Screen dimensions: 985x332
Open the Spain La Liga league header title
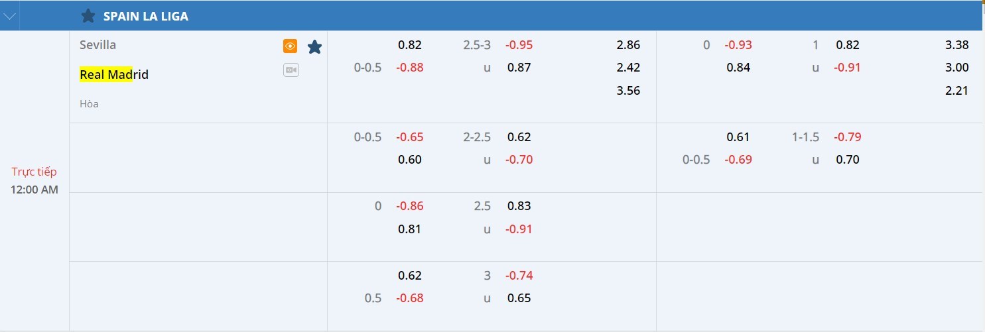pos(145,17)
